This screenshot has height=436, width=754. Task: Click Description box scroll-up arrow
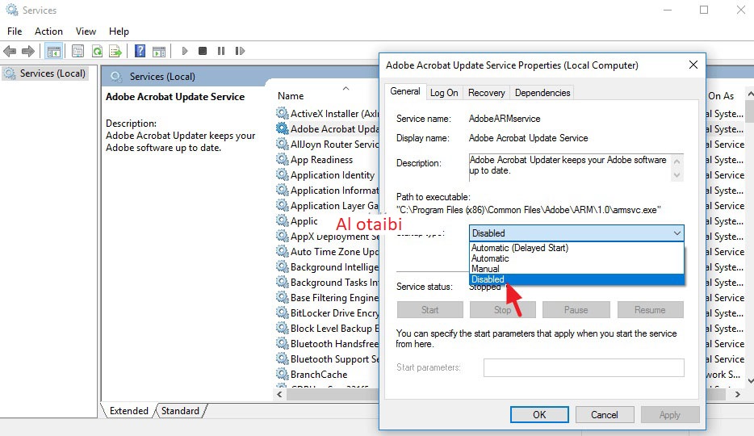pos(677,161)
